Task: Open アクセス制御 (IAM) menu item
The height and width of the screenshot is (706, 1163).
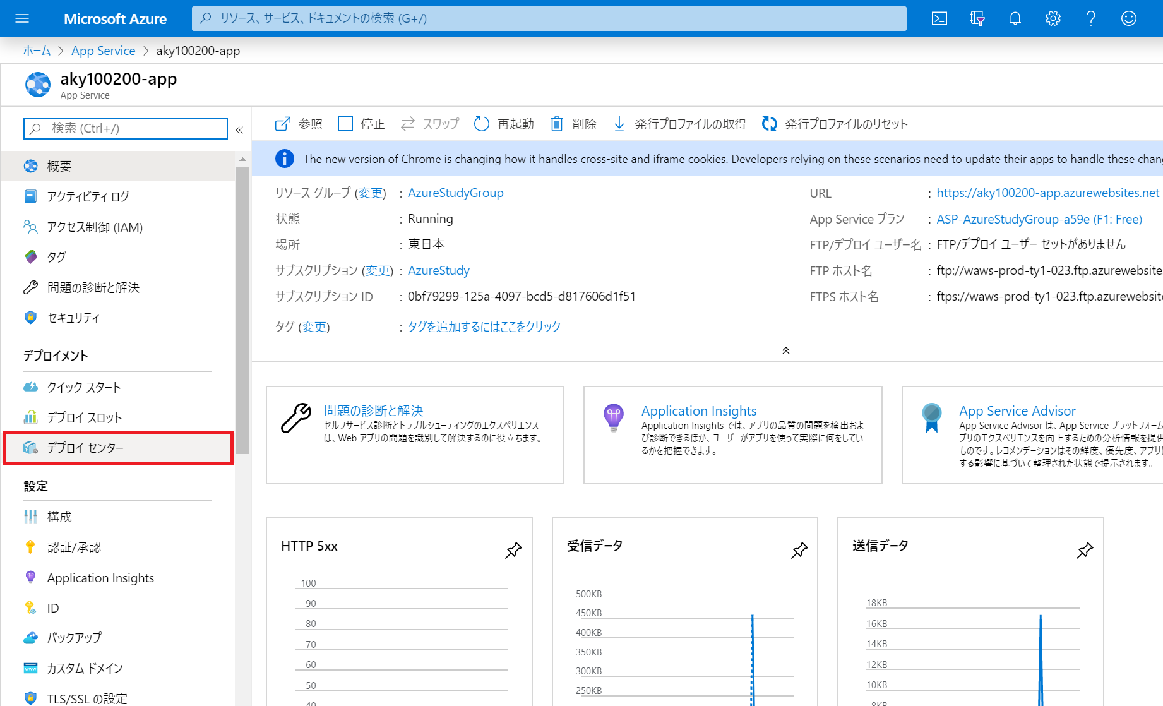Action: (117, 227)
